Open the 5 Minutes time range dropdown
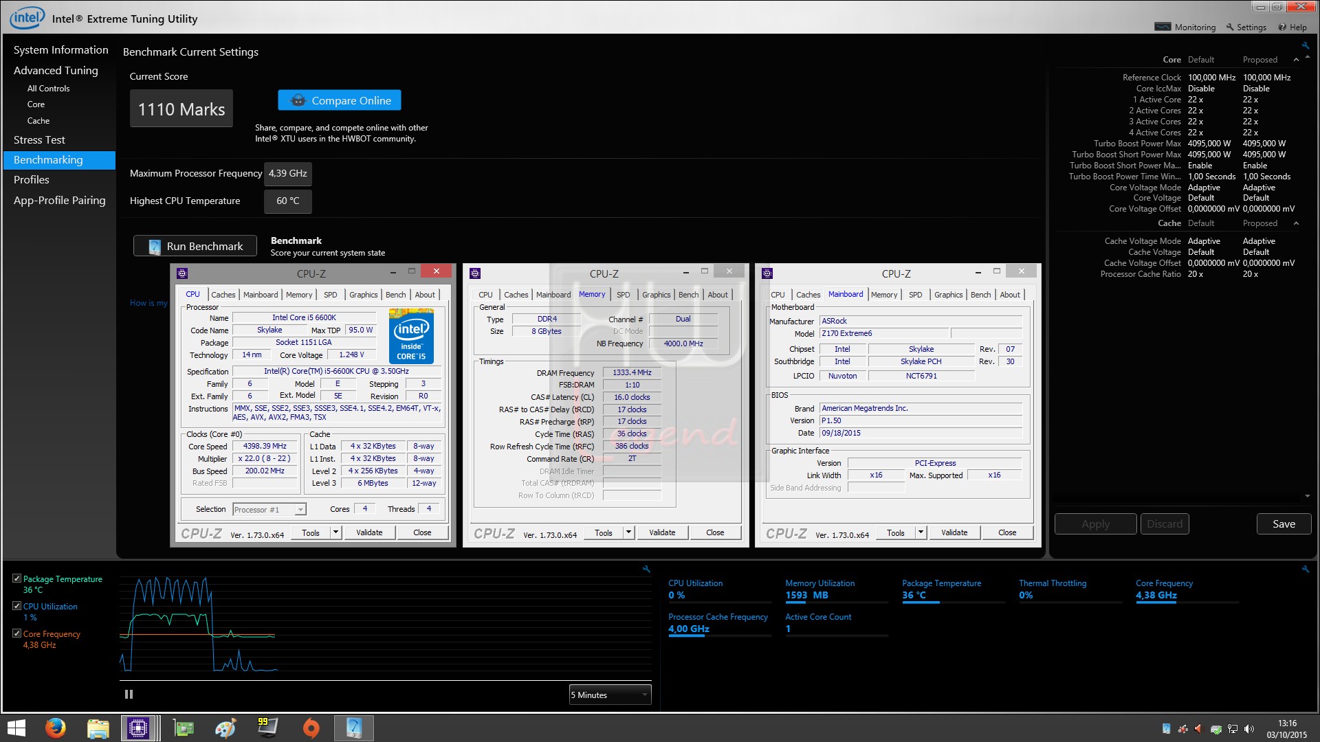1320x742 pixels. (x=610, y=695)
